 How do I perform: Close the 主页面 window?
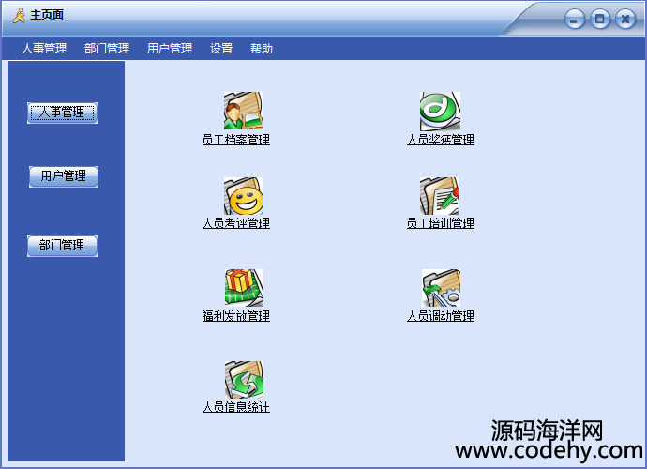click(625, 19)
